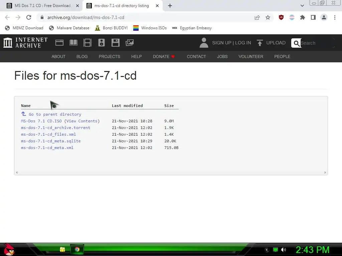342x256 pixels.
Task: Open the uBlock Origin extension icon
Action: click(281, 17)
